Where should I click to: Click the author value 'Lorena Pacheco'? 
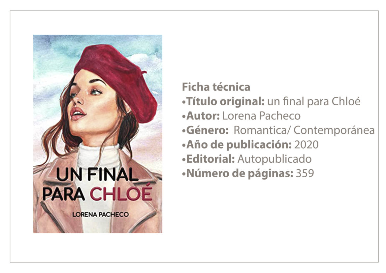pyautogui.click(x=261, y=116)
